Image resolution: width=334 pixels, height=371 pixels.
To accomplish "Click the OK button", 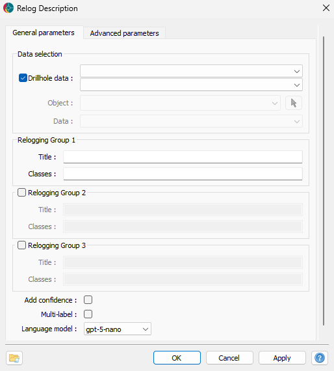I will (x=177, y=358).
